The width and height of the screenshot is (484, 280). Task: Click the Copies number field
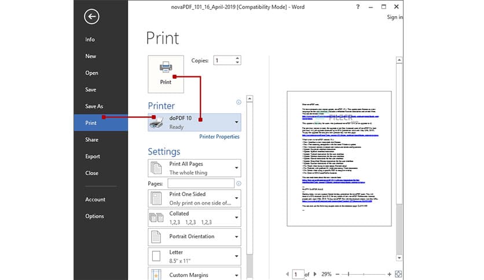tap(224, 60)
